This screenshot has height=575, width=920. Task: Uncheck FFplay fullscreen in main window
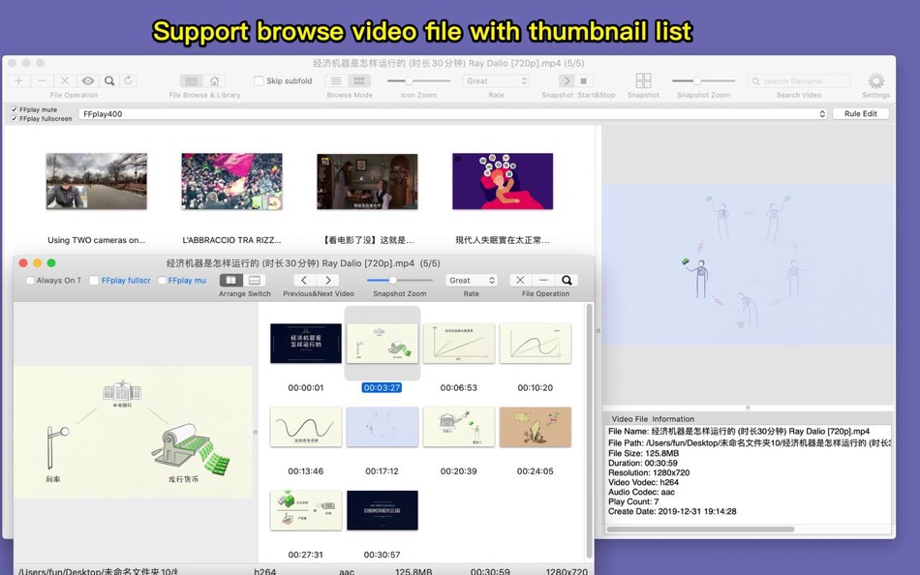15,118
